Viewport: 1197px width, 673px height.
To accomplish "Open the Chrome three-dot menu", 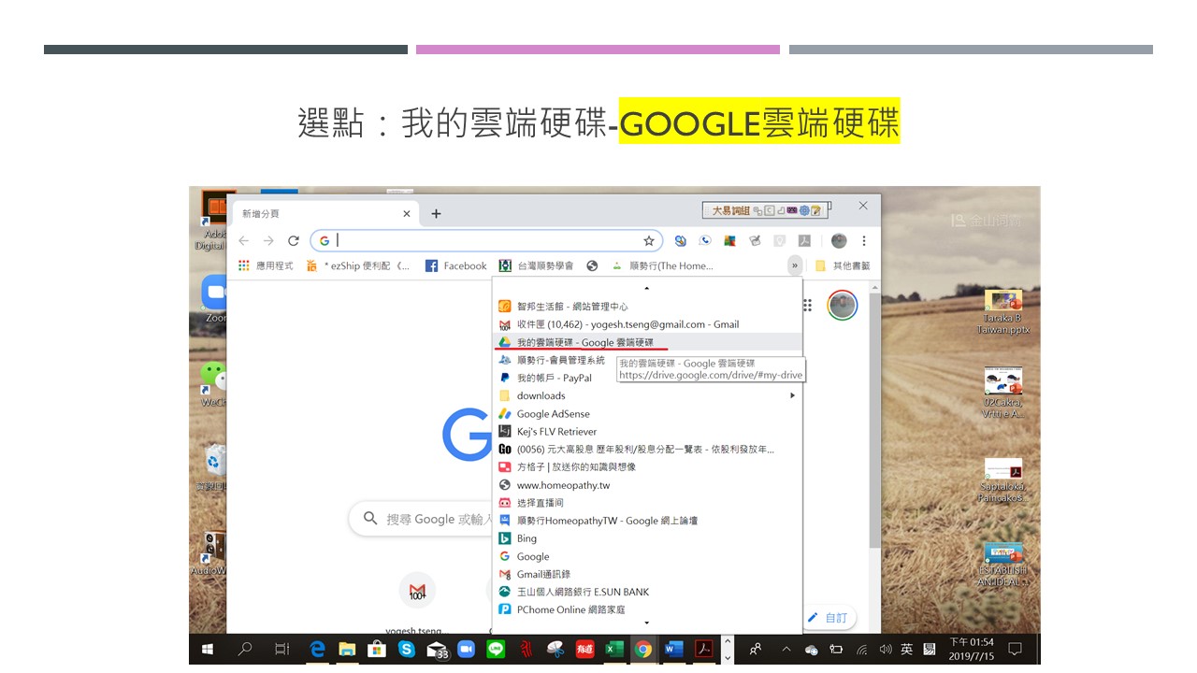I will (863, 240).
